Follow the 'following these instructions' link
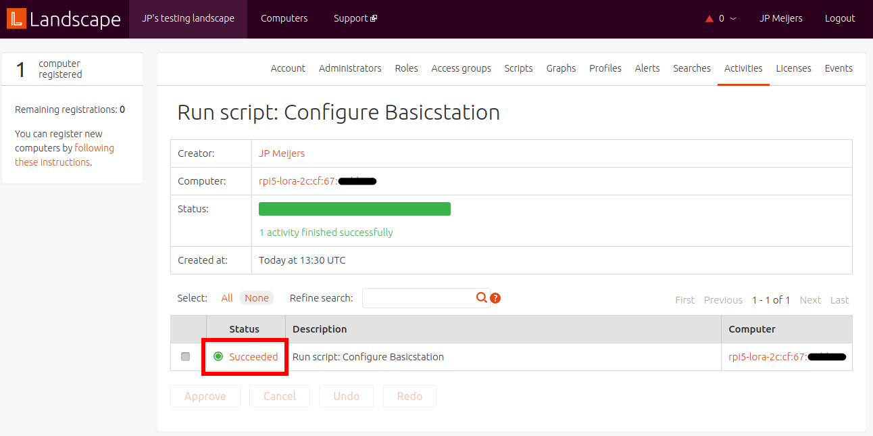 (64, 155)
